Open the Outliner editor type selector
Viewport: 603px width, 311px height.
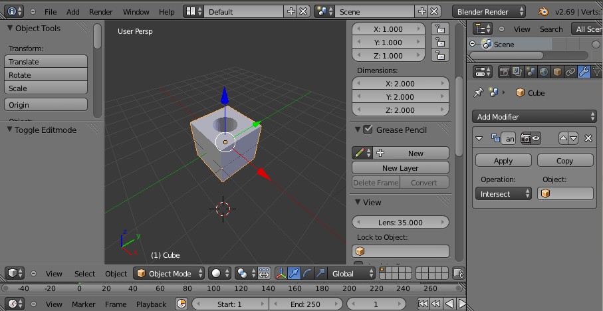[483, 29]
